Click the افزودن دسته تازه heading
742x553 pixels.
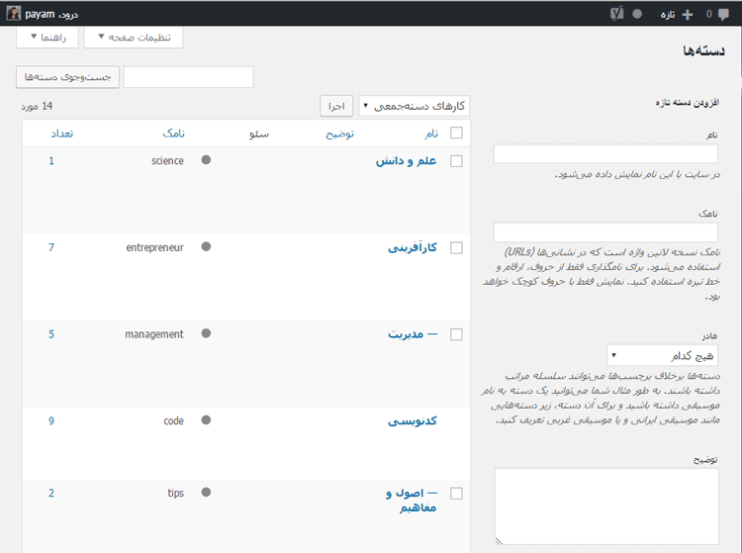coord(688,102)
